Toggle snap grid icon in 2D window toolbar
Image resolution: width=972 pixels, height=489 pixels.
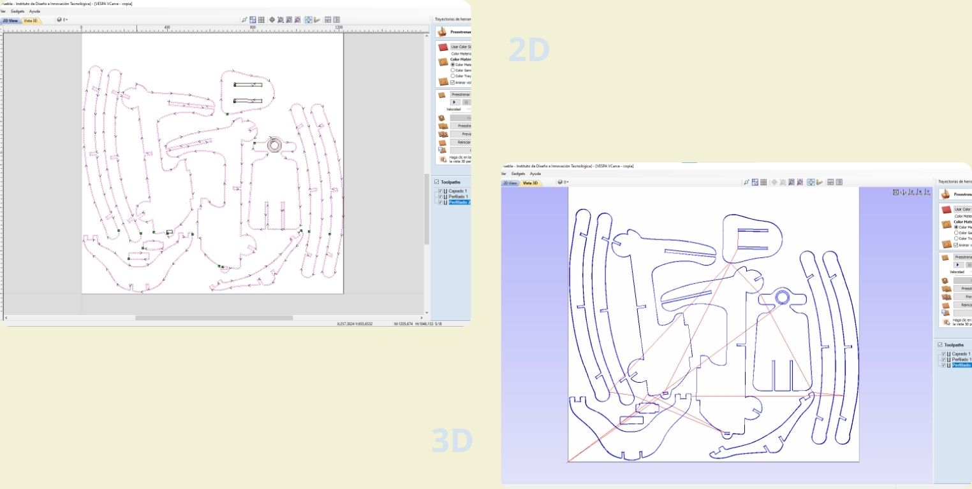261,20
